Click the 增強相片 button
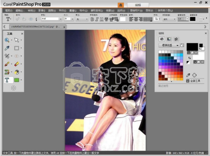The width and height of the screenshot is (210, 156). pyautogui.click(x=136, y=10)
